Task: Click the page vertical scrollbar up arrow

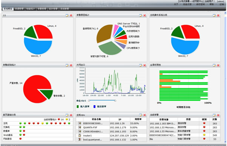Action: pos(225,13)
